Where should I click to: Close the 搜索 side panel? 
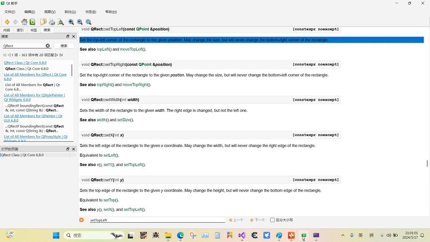pos(74,36)
